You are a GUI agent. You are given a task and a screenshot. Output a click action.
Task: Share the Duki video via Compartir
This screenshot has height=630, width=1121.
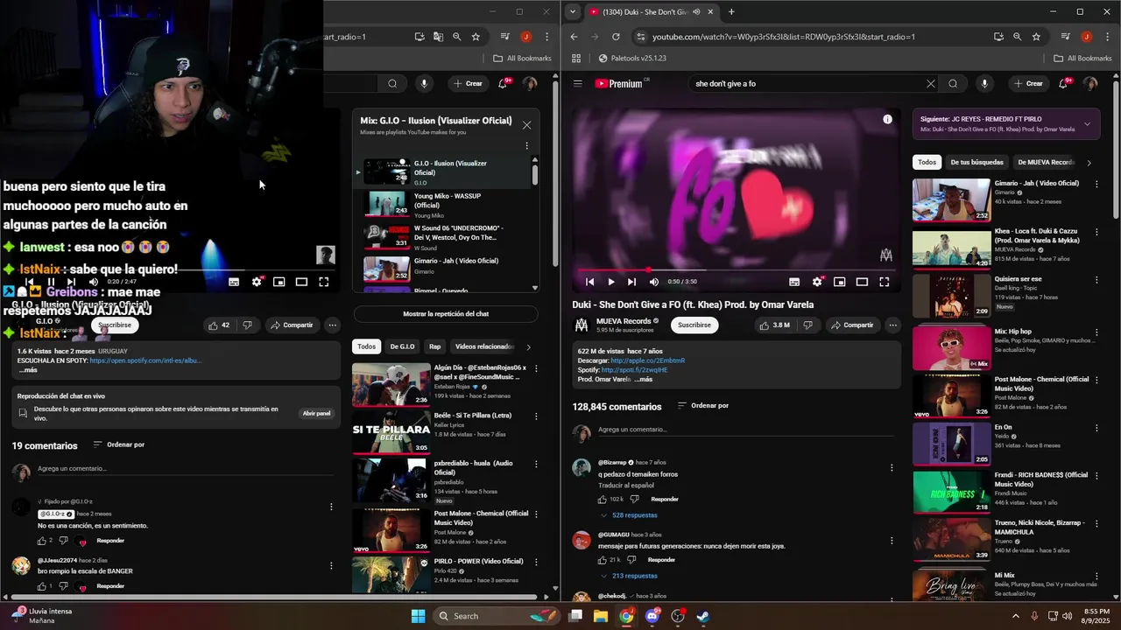tap(852, 325)
